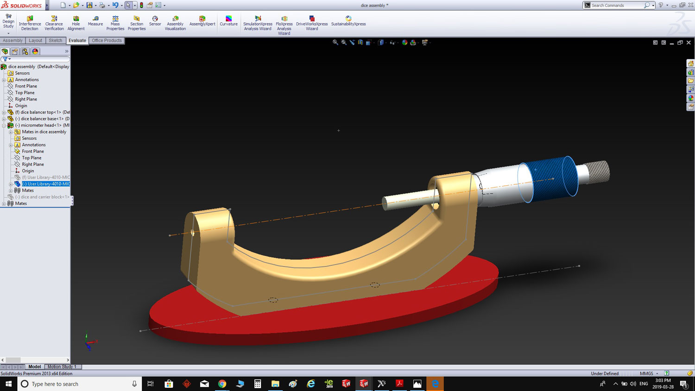Click the Save icon
The height and width of the screenshot is (391, 695).
(89, 5)
